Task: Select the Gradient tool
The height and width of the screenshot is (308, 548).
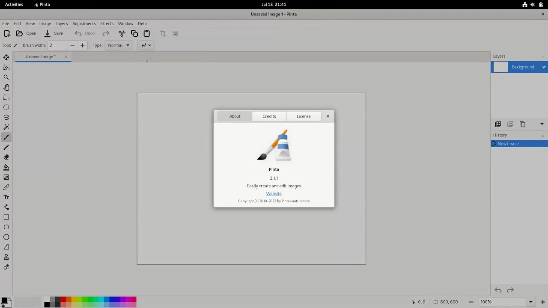Action: pos(6,177)
